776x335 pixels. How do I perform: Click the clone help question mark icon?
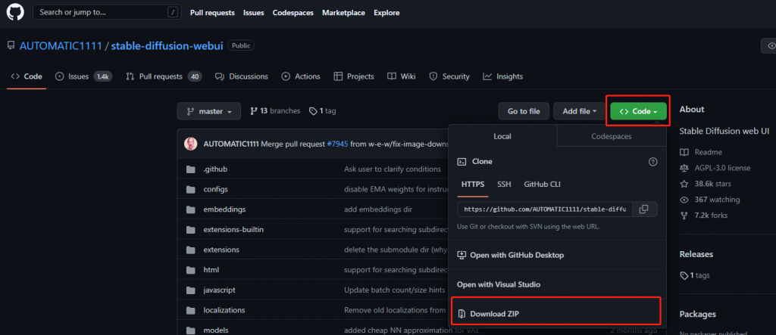652,162
